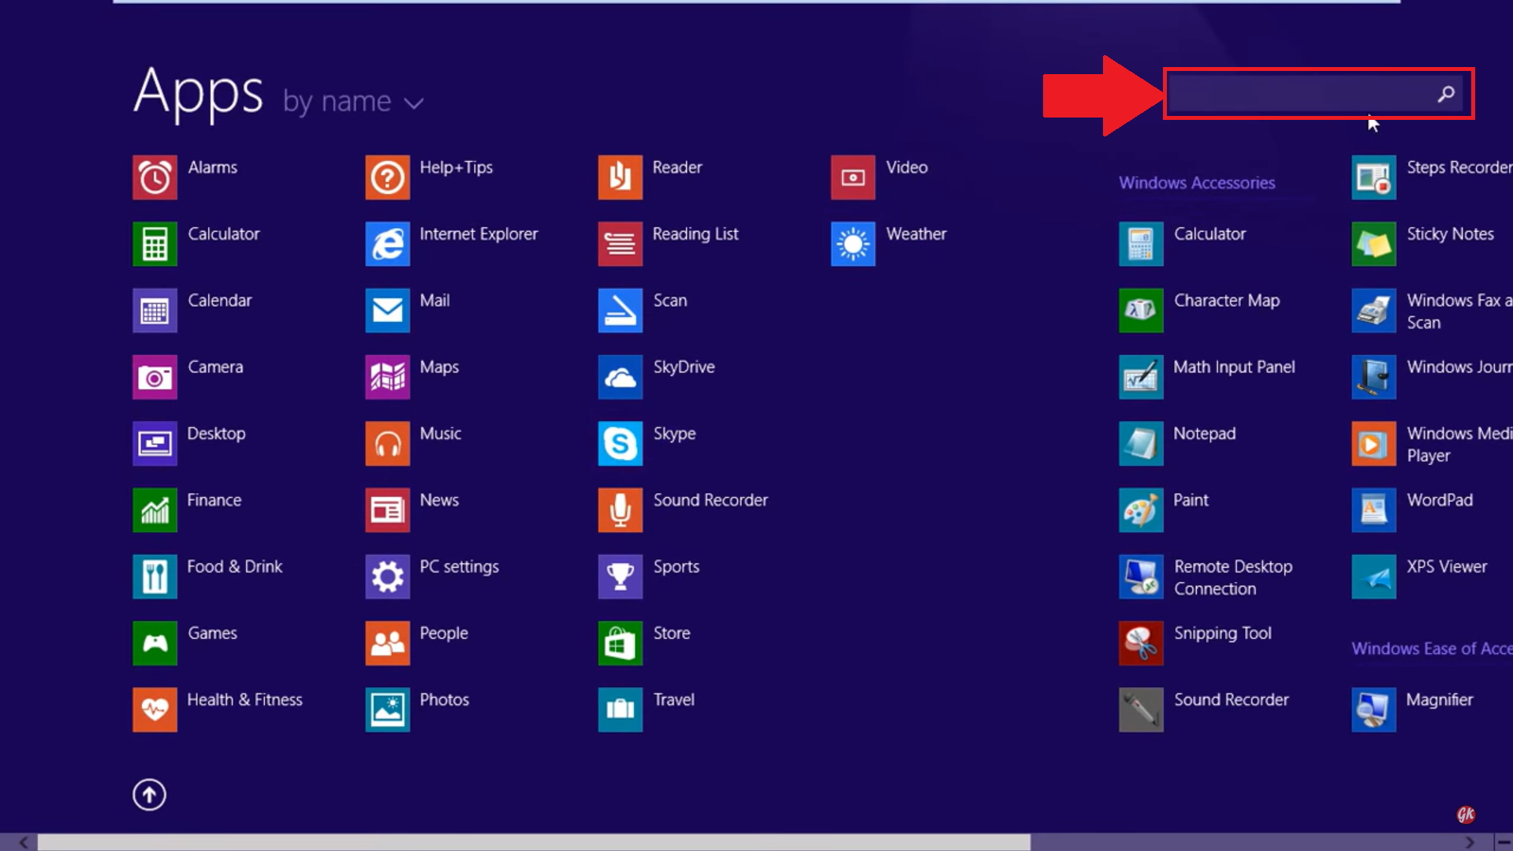Open Steps Recorder icon
The height and width of the screenshot is (851, 1513).
(x=1373, y=177)
